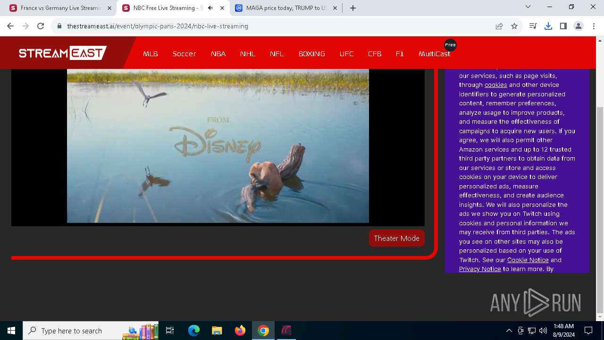The width and height of the screenshot is (604, 340).
Task: Open the CFB menu item
Action: pyautogui.click(x=375, y=54)
